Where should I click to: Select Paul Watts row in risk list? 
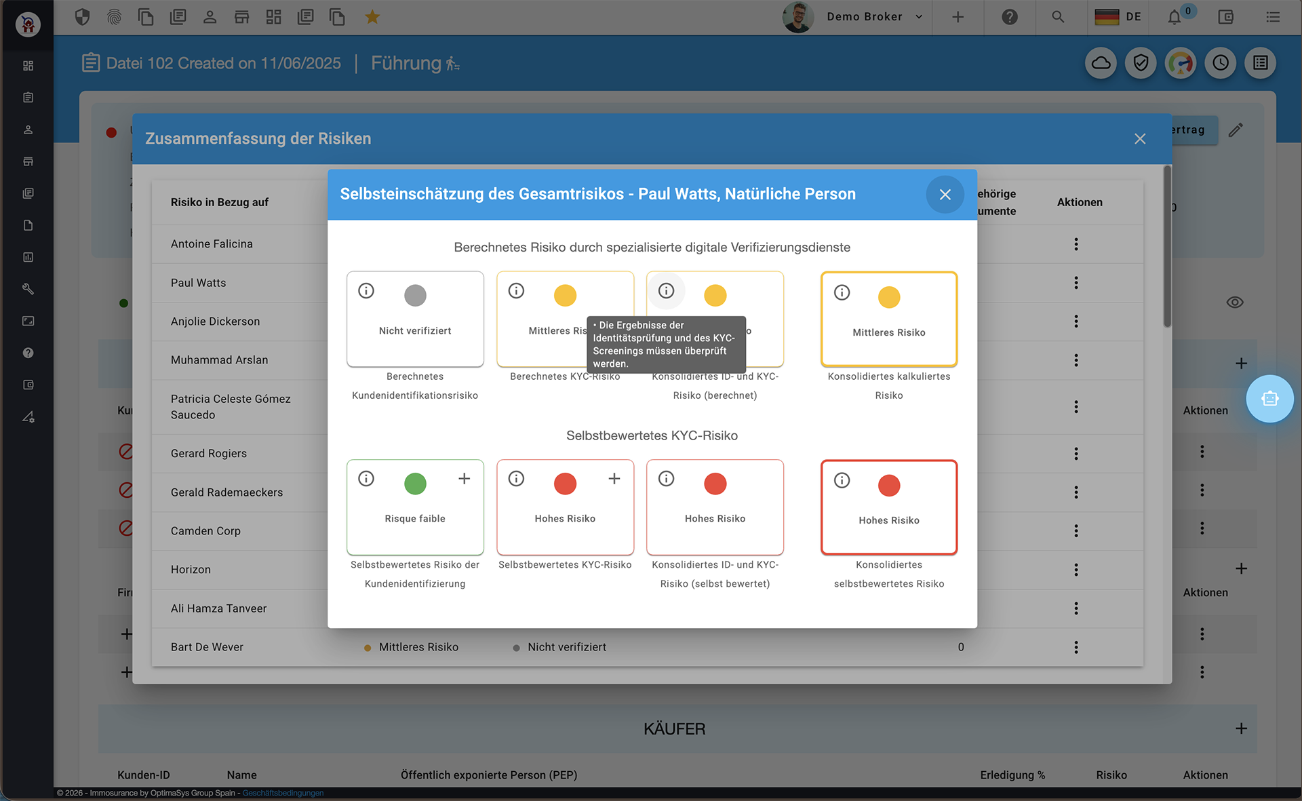[x=199, y=283]
